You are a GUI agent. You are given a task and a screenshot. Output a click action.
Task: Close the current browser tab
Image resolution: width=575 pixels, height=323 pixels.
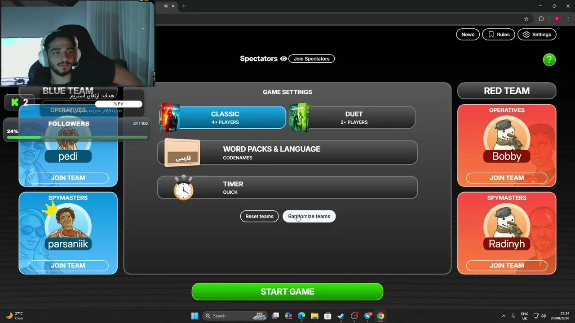coord(173,6)
